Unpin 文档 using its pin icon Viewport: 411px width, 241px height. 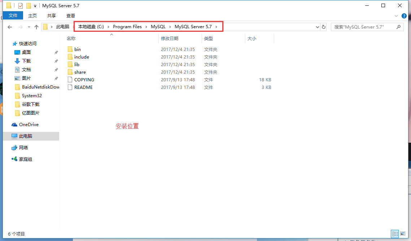tap(56, 70)
